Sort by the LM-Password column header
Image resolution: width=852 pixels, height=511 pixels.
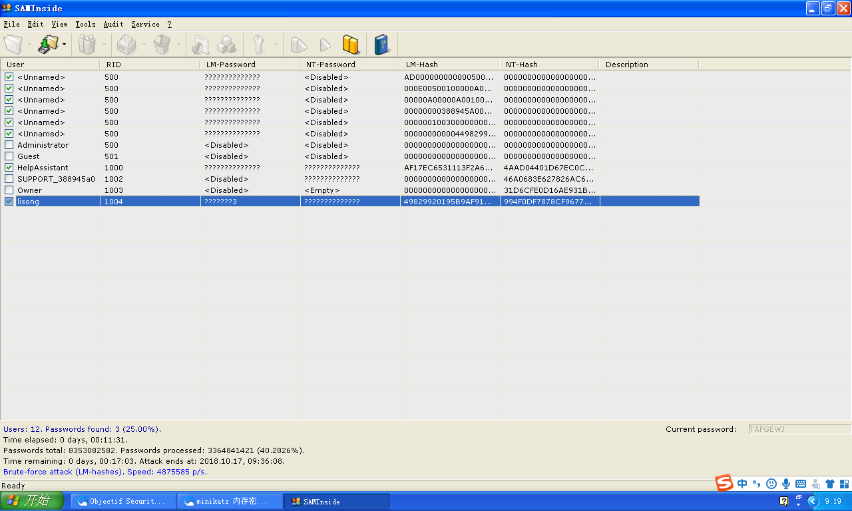[250, 65]
